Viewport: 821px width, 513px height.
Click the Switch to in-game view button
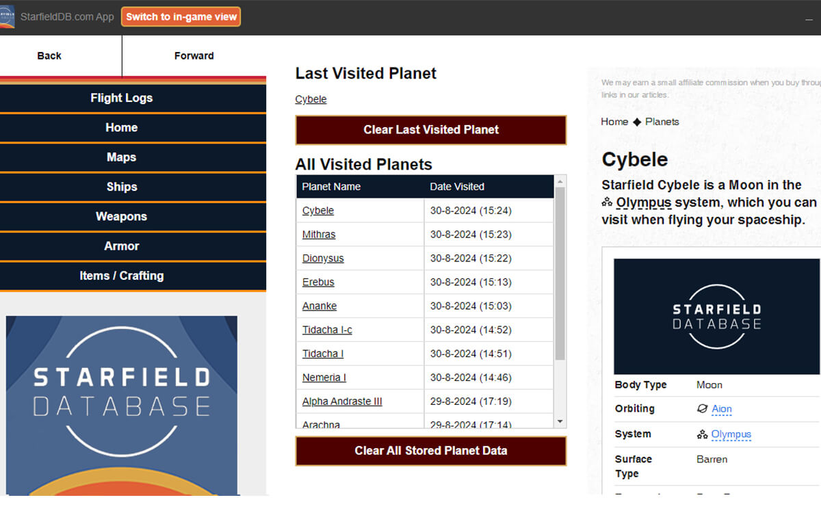(x=181, y=17)
